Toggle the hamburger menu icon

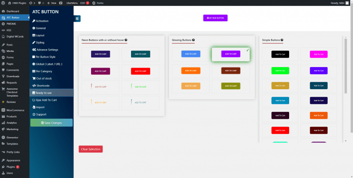[x=77, y=19]
